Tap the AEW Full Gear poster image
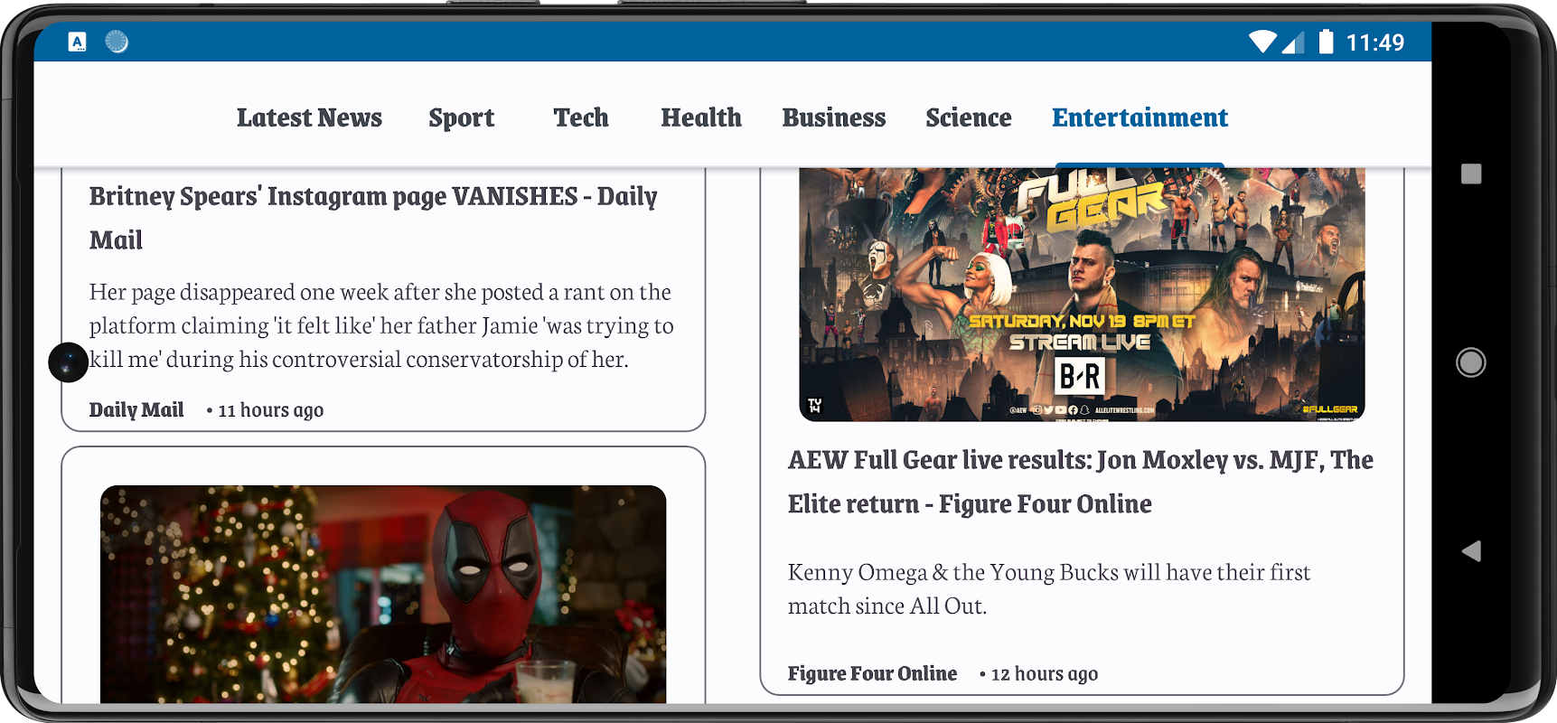The width and height of the screenshot is (1557, 723). pyautogui.click(x=1082, y=295)
